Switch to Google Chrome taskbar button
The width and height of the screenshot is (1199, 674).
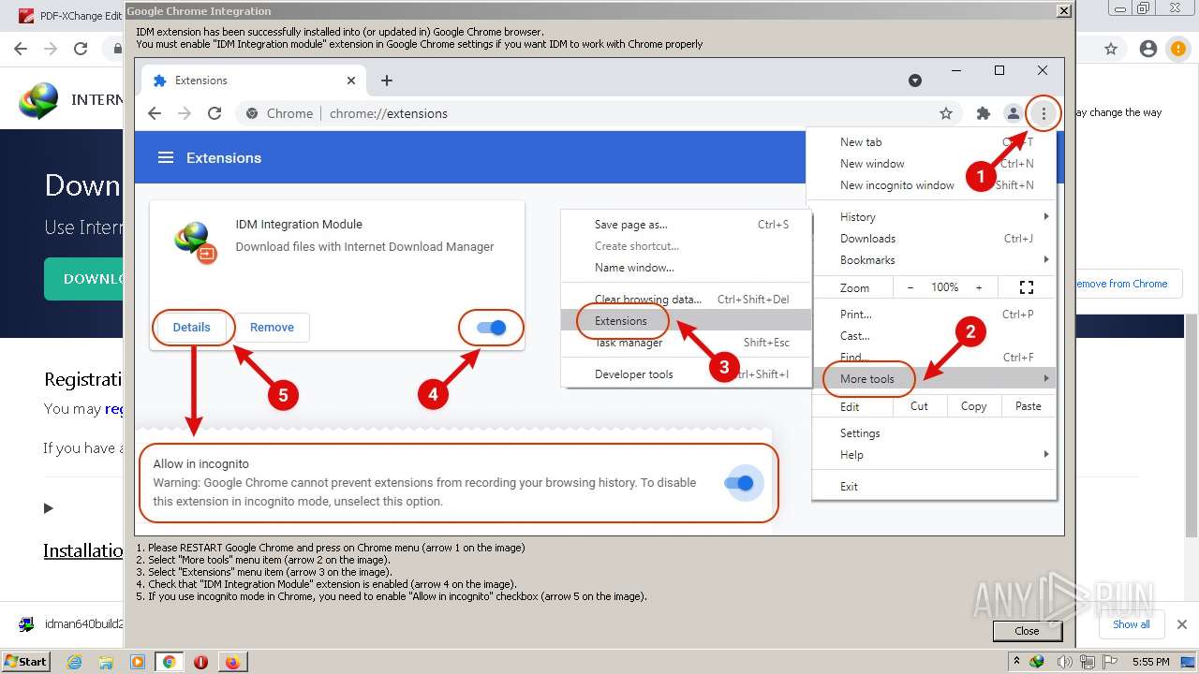(x=169, y=662)
